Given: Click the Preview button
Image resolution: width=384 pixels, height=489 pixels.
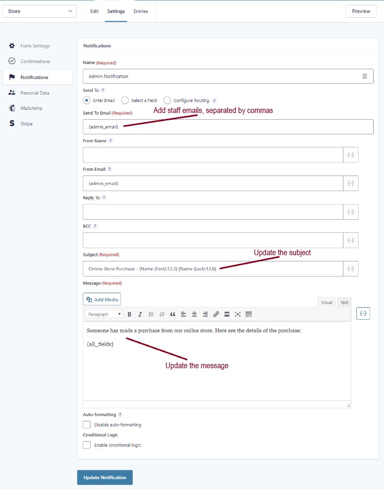Looking at the screenshot, I should click(x=361, y=11).
